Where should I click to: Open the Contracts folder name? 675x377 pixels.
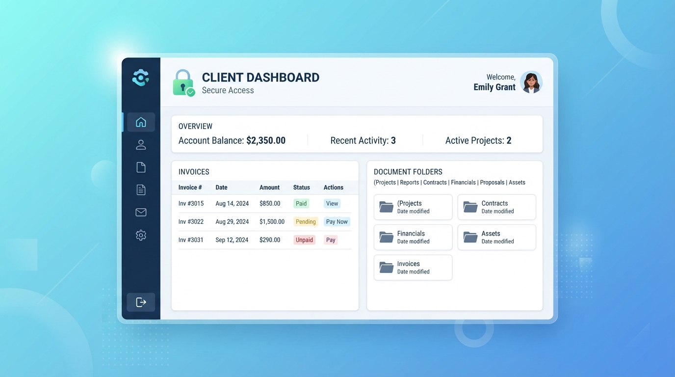(x=494, y=203)
